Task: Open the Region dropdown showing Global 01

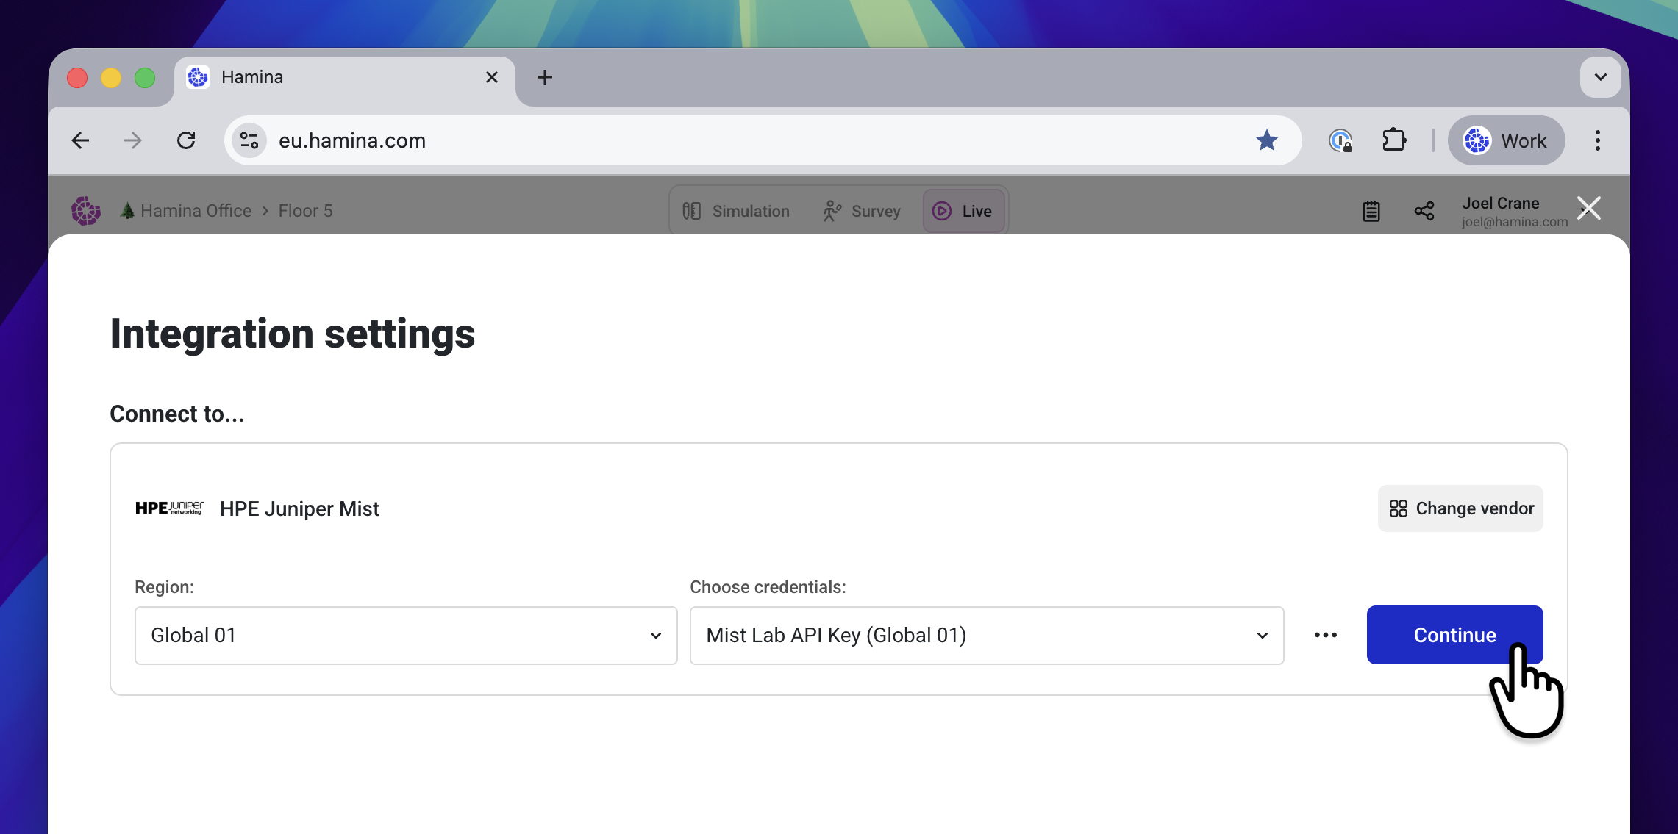Action: tap(405, 635)
